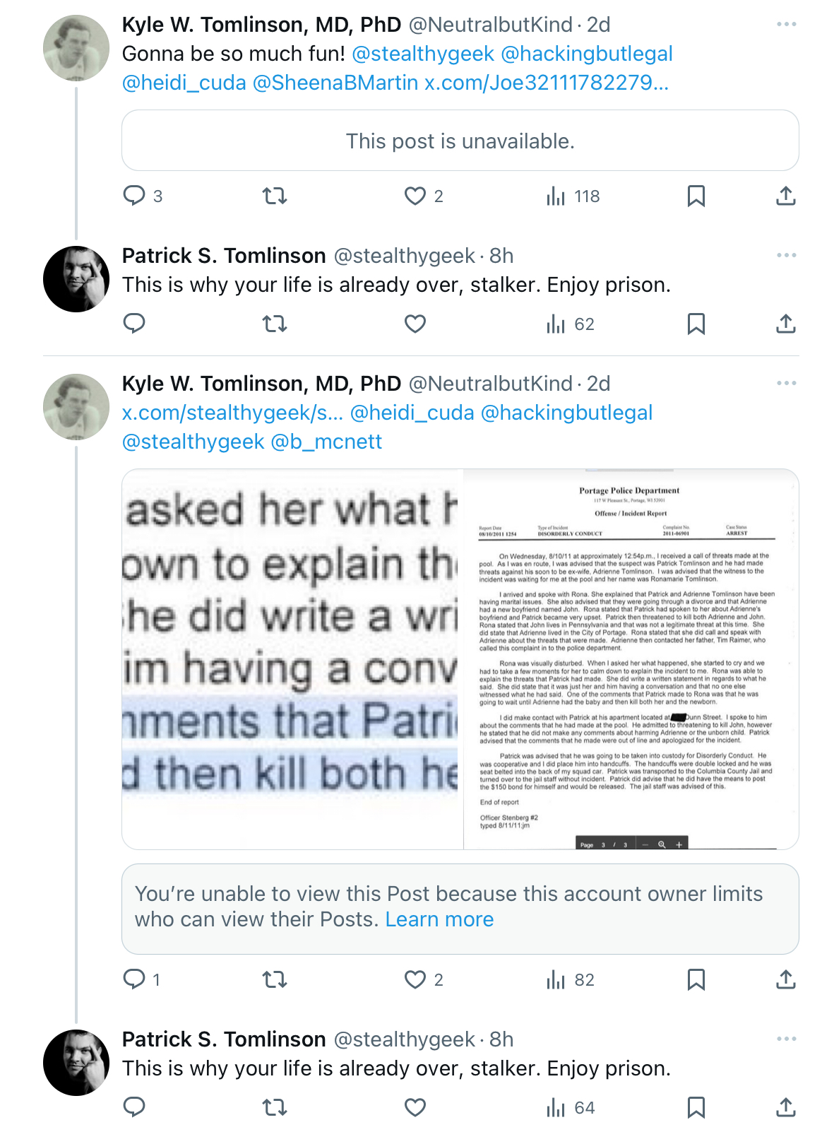The width and height of the screenshot is (822, 1132).
Task: Bookmark the post with 118 views
Action: [696, 196]
